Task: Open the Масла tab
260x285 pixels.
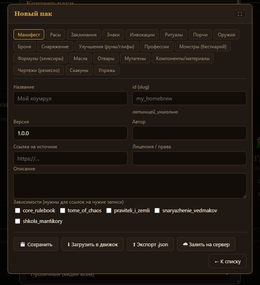Action: coord(80,58)
